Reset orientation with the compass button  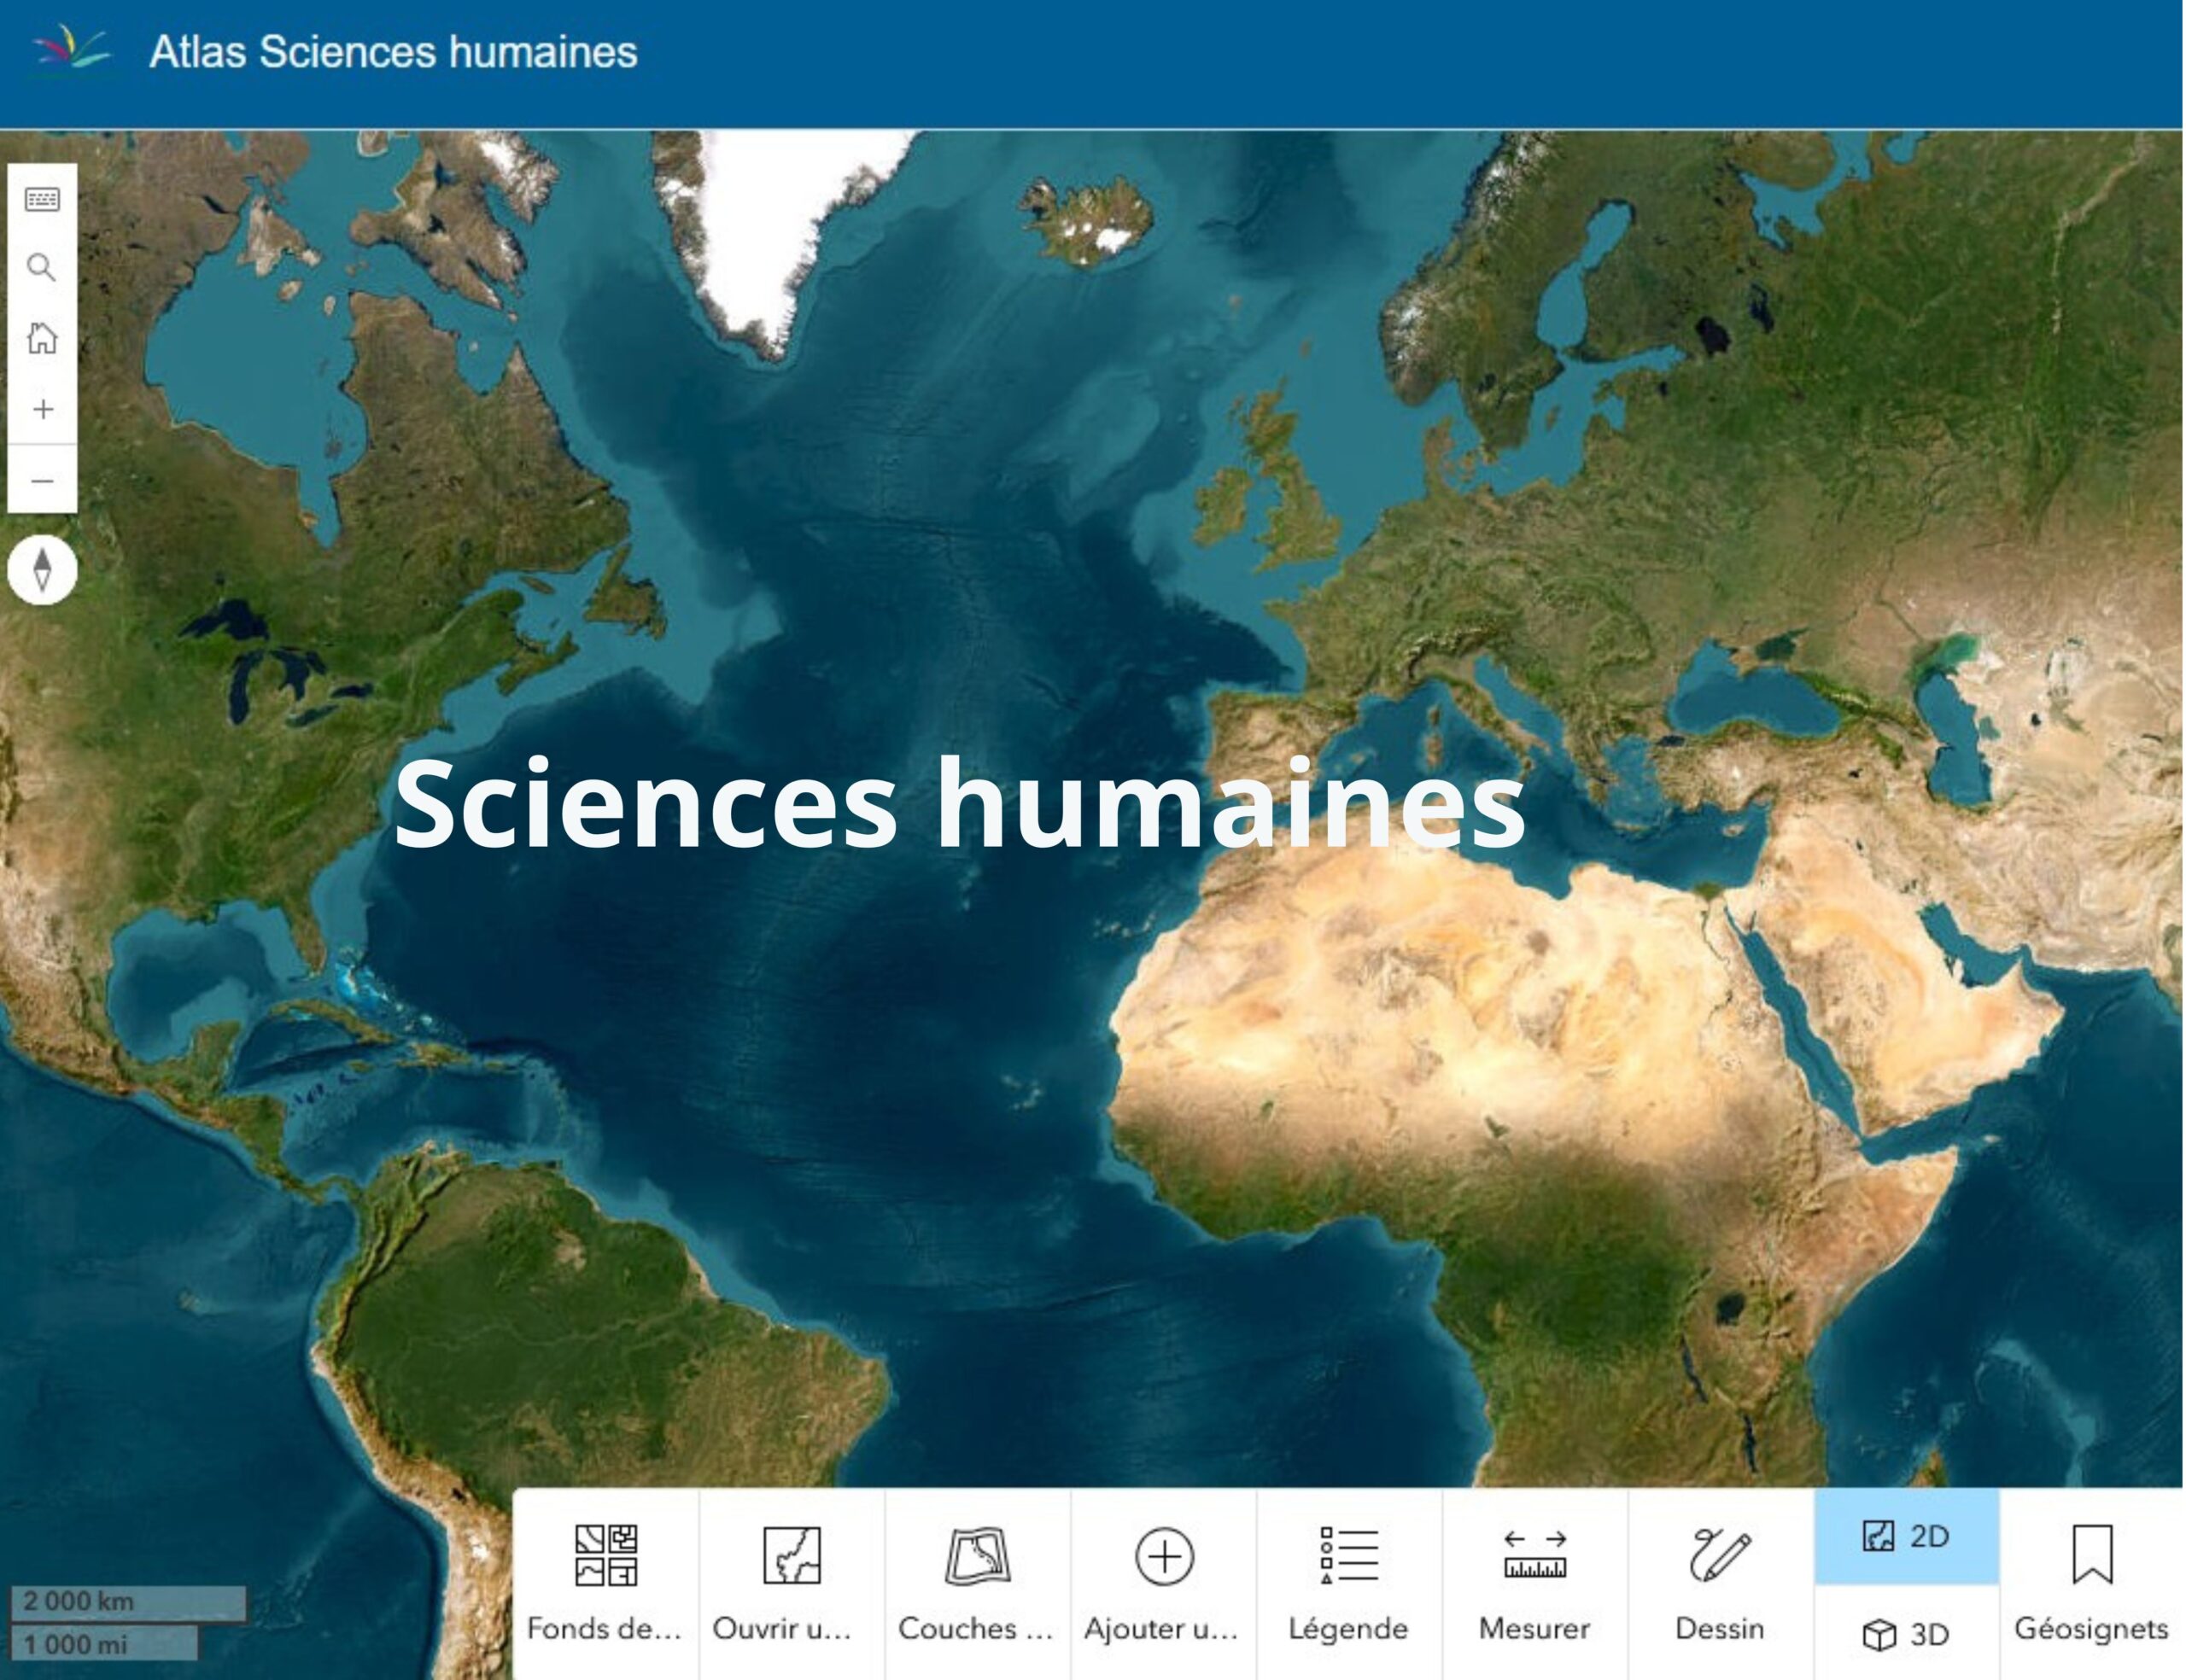point(42,570)
